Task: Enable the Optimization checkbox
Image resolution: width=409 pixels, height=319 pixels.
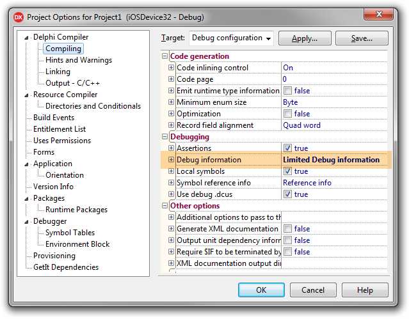Action: click(x=288, y=114)
